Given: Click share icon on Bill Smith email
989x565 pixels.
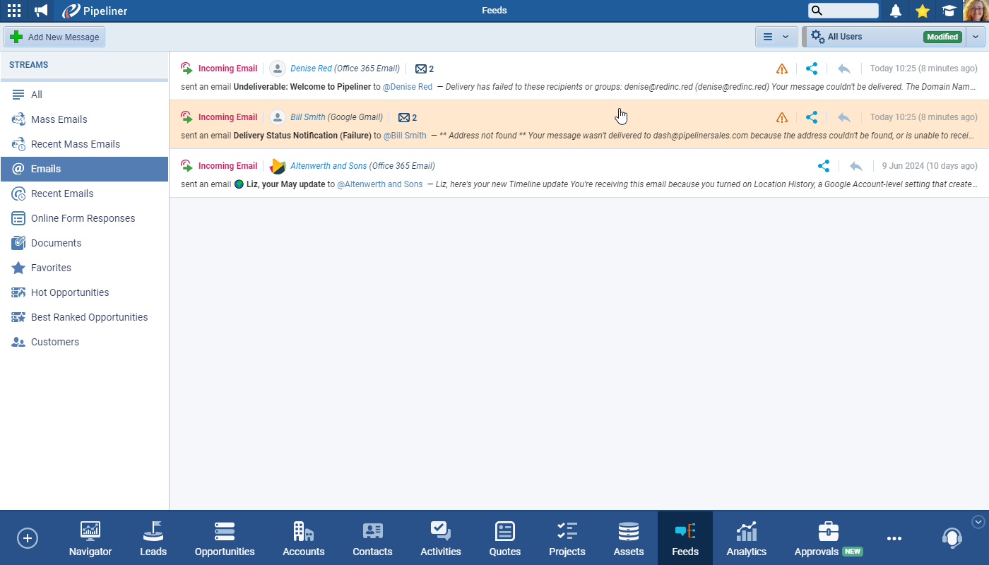Looking at the screenshot, I should (x=812, y=117).
